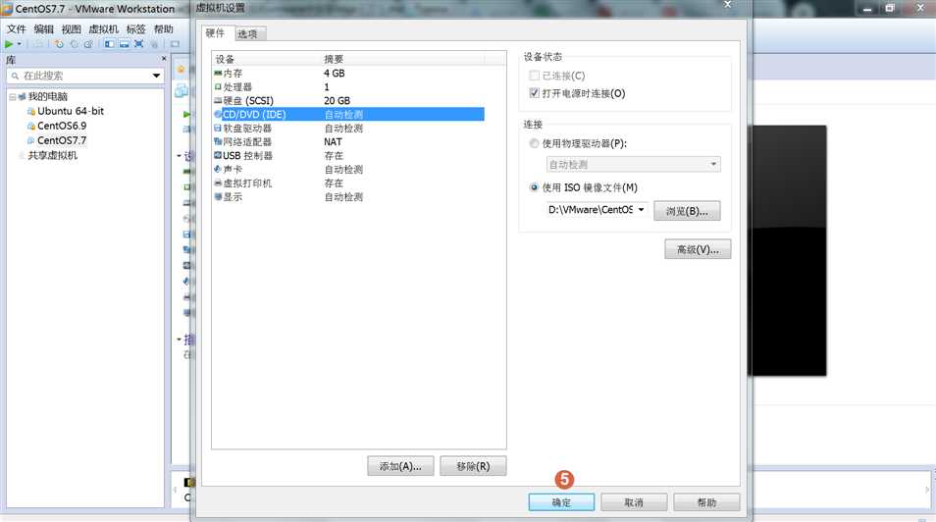The height and width of the screenshot is (522, 936).
Task: Switch to the 选项 tab
Action: tap(247, 34)
